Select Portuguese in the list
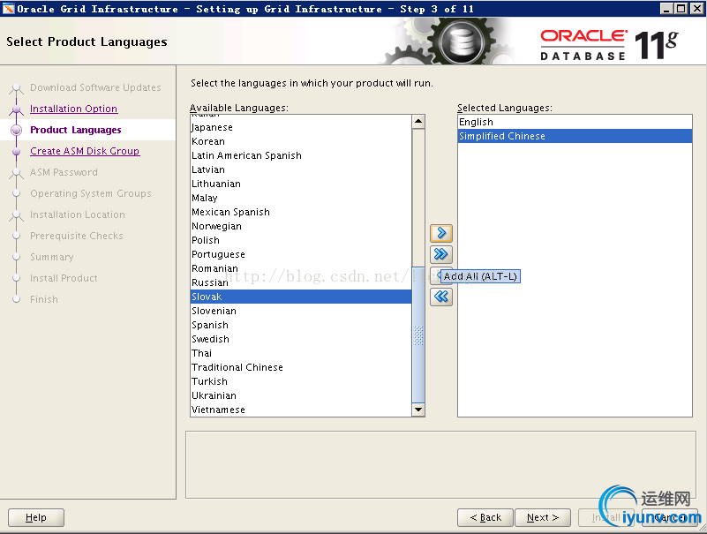The width and height of the screenshot is (707, 534). coord(301,254)
